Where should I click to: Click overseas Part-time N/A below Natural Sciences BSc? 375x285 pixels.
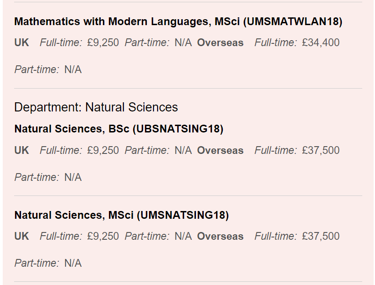click(x=72, y=177)
